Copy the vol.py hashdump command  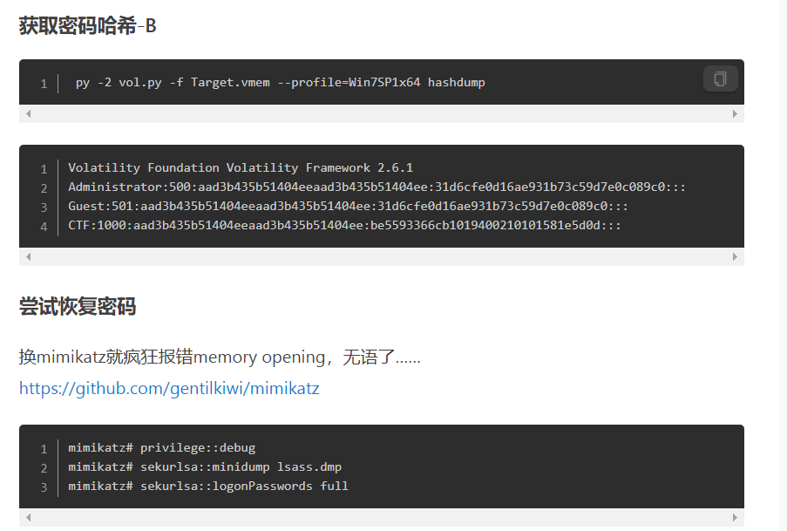click(x=720, y=78)
